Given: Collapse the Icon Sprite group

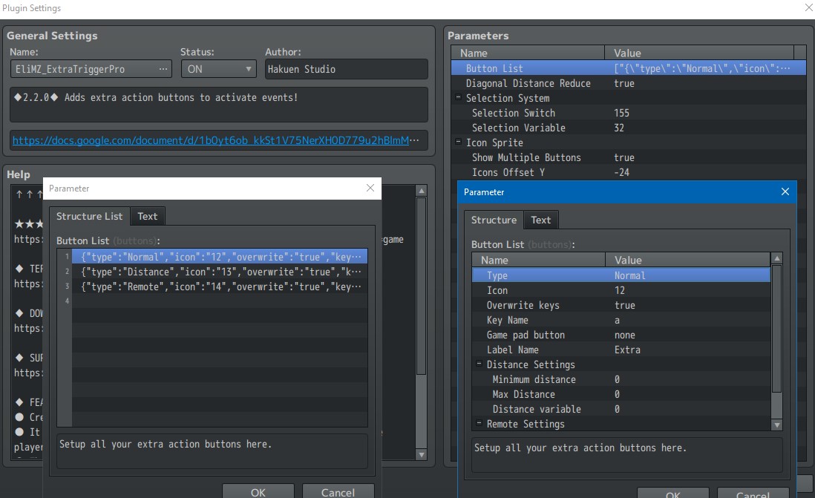Looking at the screenshot, I should point(458,142).
